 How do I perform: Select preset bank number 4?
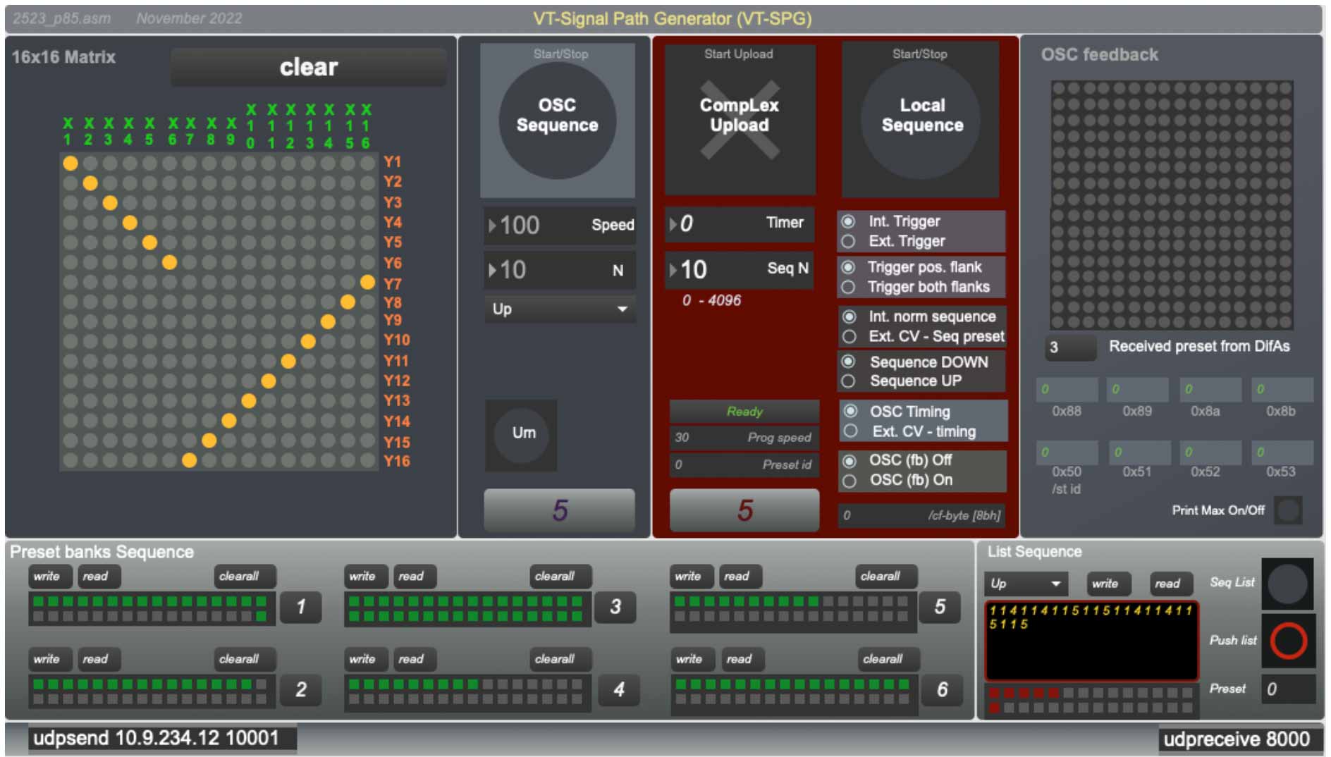619,689
